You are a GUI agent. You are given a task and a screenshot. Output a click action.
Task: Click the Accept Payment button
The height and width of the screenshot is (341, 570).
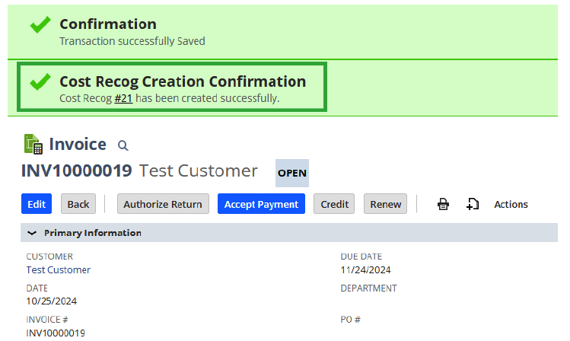pyautogui.click(x=261, y=204)
